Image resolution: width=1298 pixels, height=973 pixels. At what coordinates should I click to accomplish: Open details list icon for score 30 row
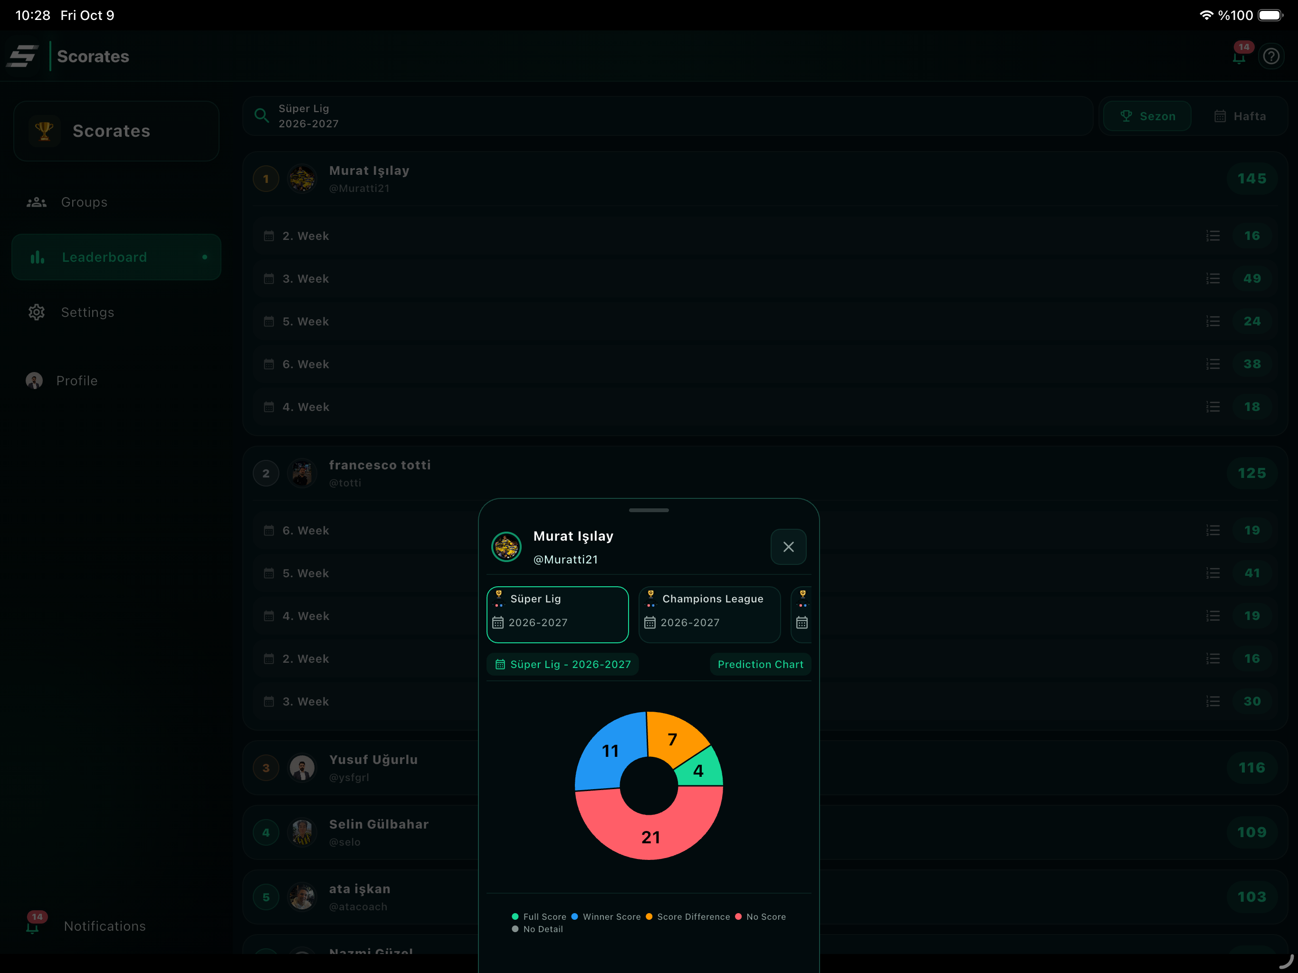coord(1213,702)
